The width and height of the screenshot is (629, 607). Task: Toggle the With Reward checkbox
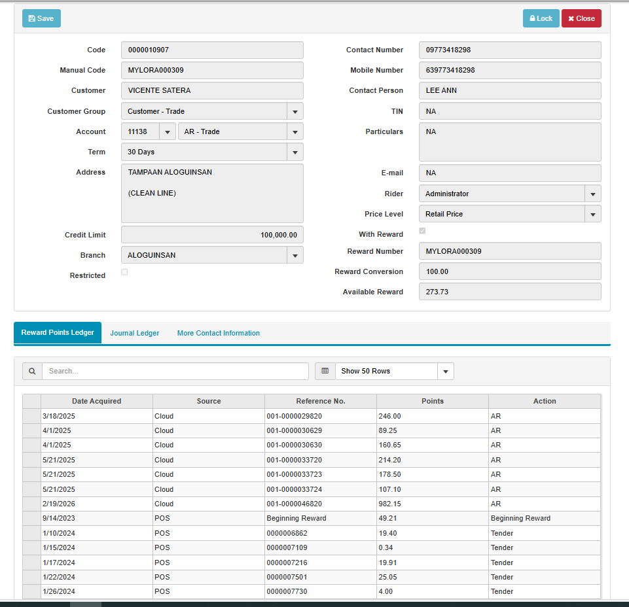(422, 231)
